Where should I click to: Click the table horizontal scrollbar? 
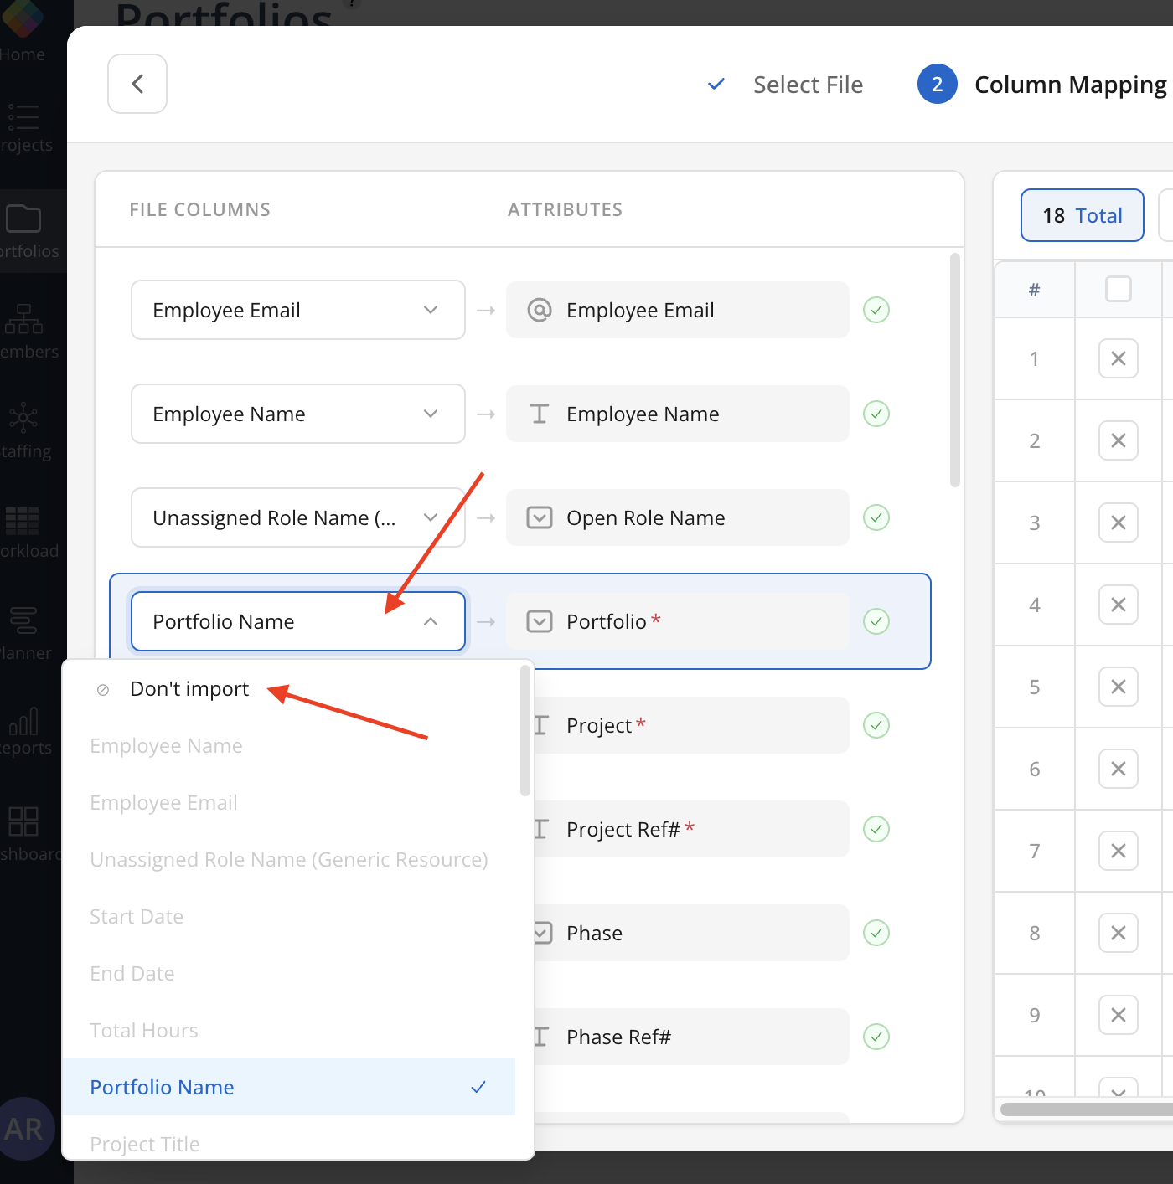[x=1087, y=1109]
